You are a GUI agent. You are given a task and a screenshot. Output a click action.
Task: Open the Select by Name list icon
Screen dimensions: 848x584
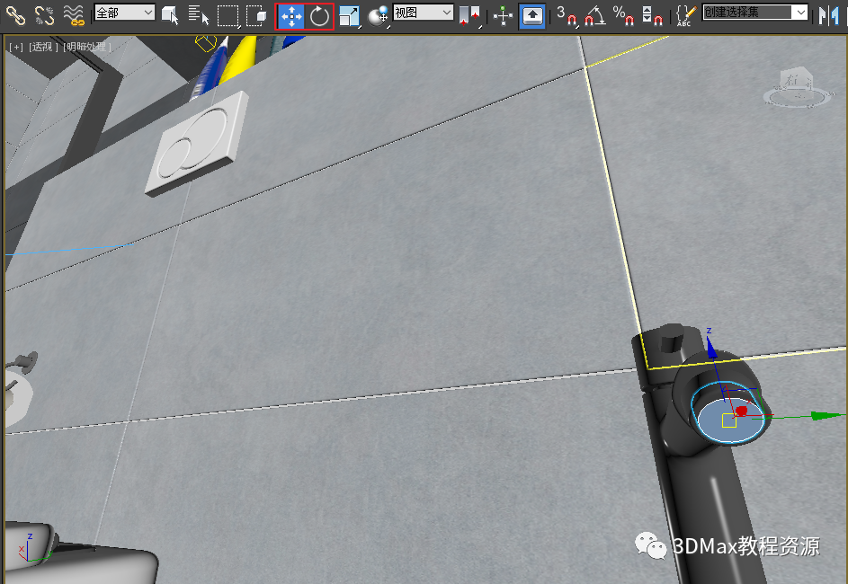(199, 15)
